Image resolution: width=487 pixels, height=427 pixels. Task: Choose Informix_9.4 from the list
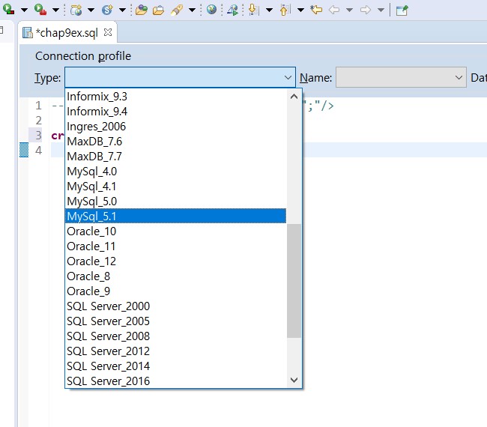point(175,112)
